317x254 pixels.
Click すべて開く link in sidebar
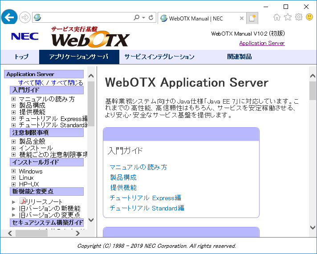pos(30,83)
